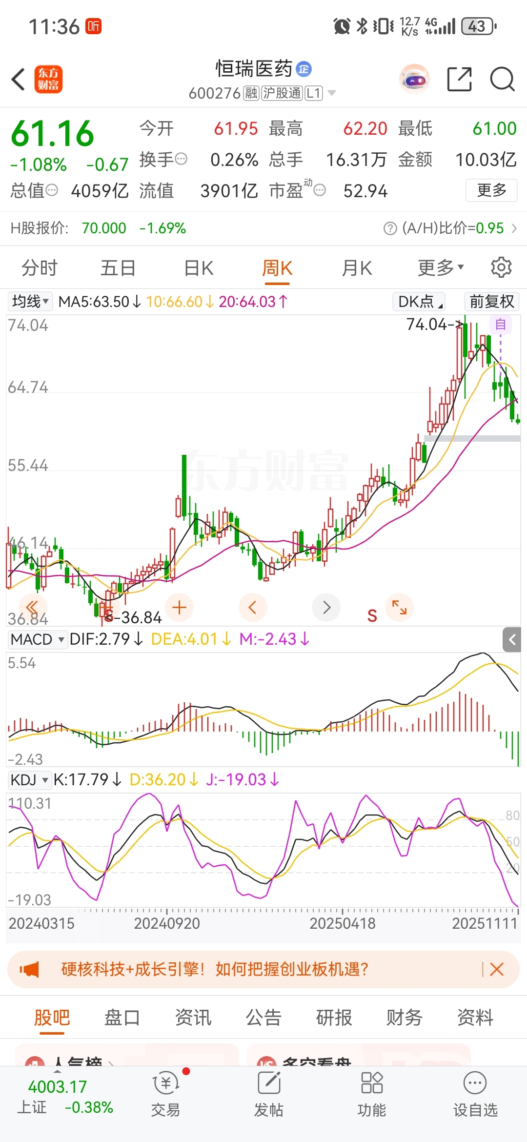Open the 硬核科技+成长引擎 banner link
The width and height of the screenshot is (527, 1142).
tap(215, 969)
